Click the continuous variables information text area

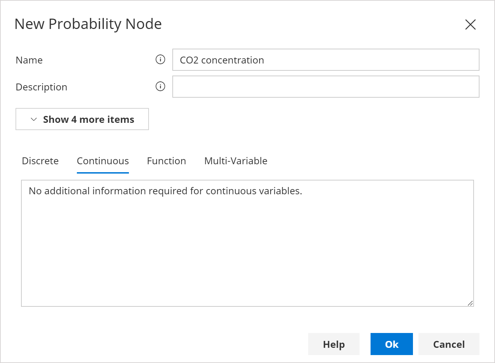[x=247, y=242]
